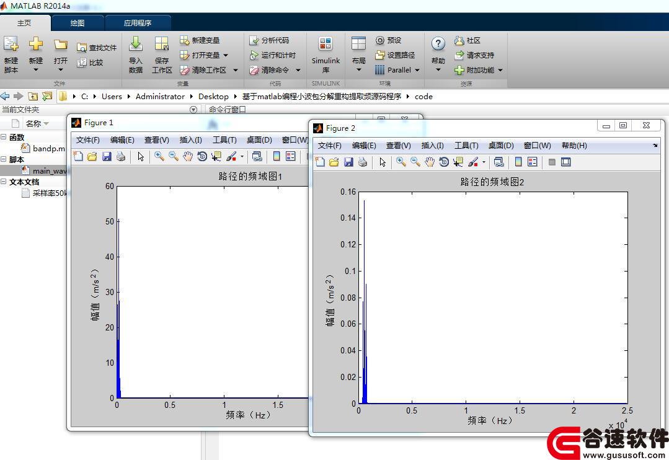Collapse the 函数 group in current folder
The height and width of the screenshot is (460, 669).
[x=4, y=137]
